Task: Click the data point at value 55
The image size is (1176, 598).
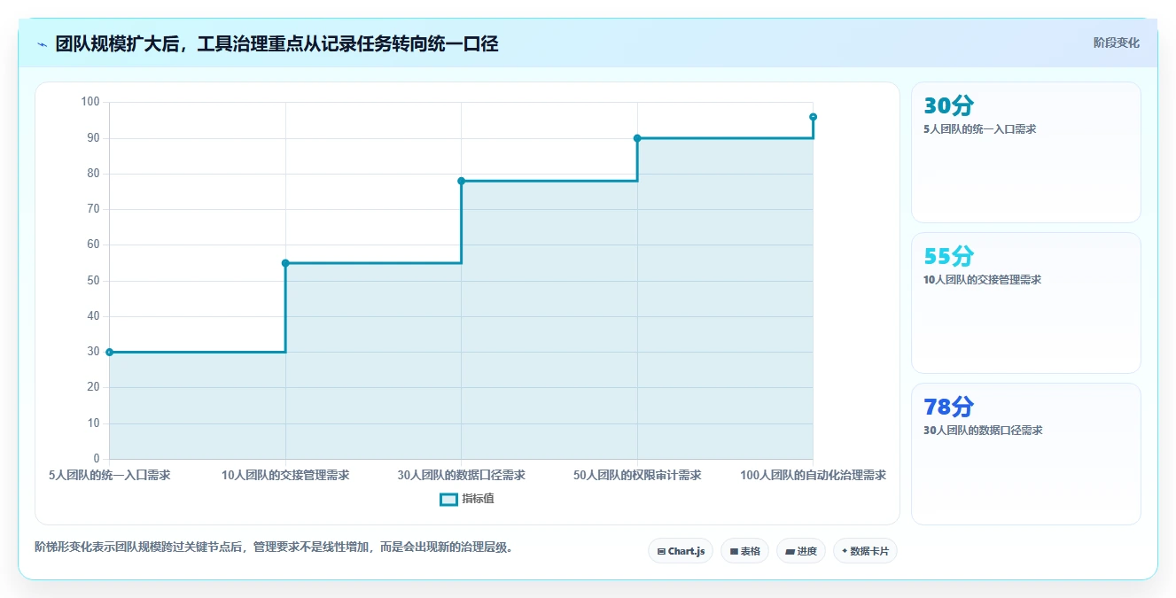Action: [285, 263]
